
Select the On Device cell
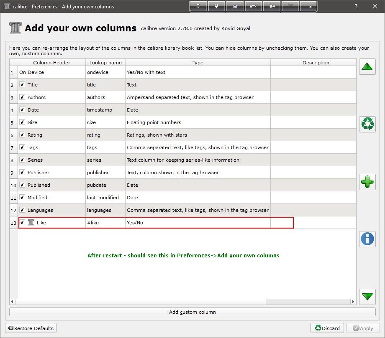[51, 72]
